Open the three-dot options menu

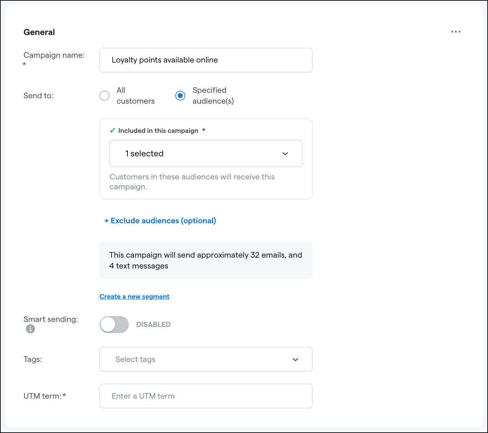(x=456, y=32)
